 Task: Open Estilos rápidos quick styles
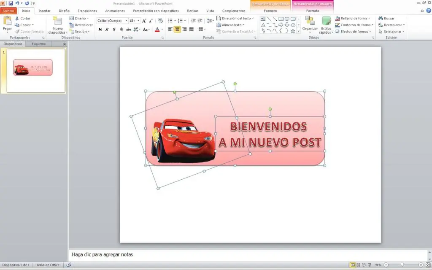click(x=326, y=25)
